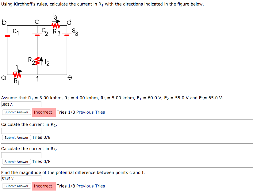Viewport: 253px width, 193px height.
Task: Submit the potential difference answer
Action: coord(16,186)
